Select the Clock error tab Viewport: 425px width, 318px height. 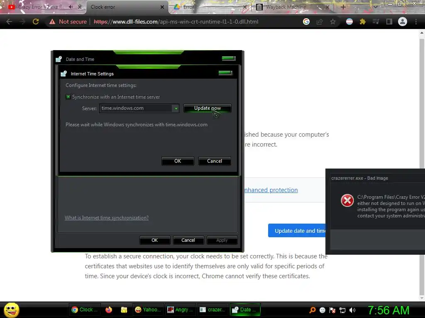click(127, 7)
